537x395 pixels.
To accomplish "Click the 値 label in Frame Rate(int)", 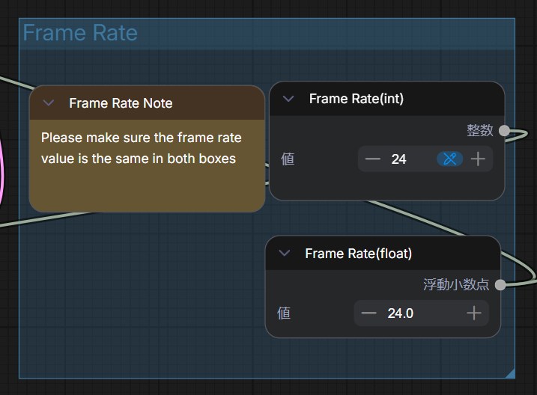I will [288, 159].
